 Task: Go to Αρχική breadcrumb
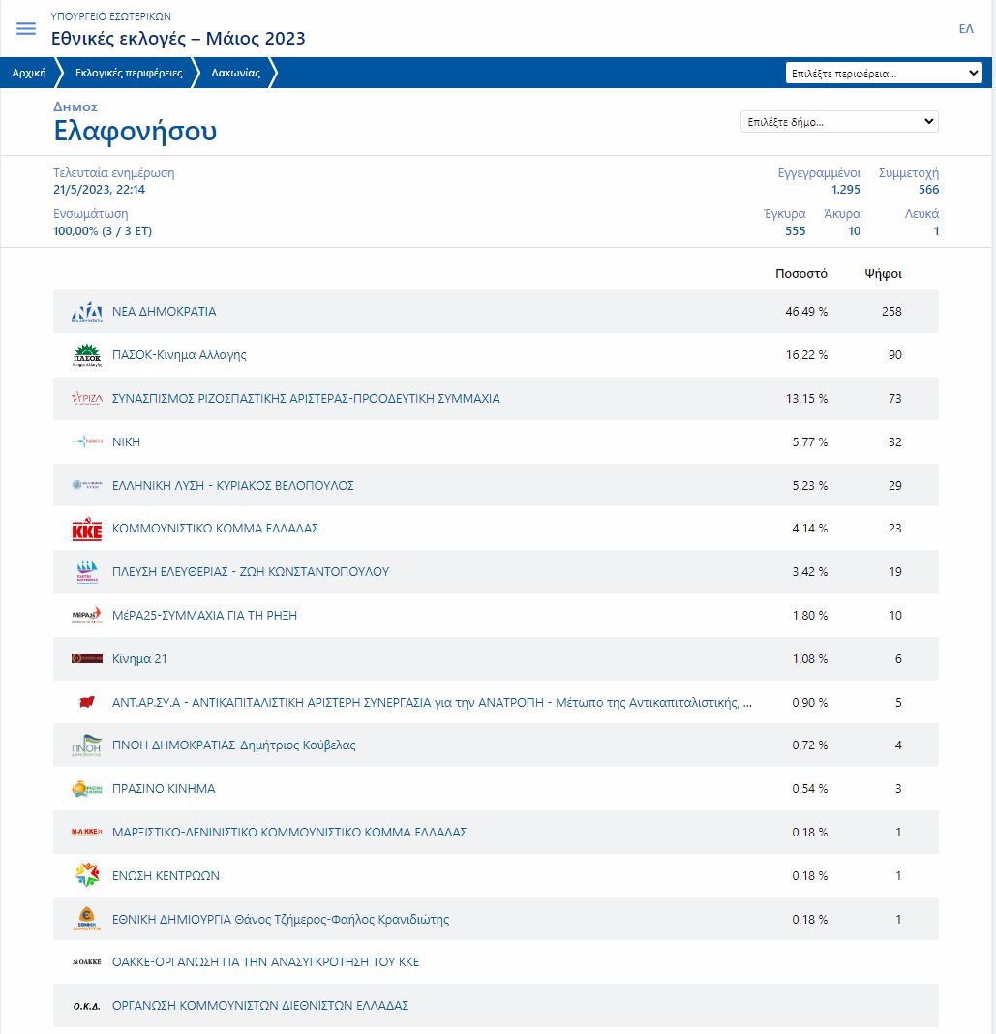tap(29, 73)
